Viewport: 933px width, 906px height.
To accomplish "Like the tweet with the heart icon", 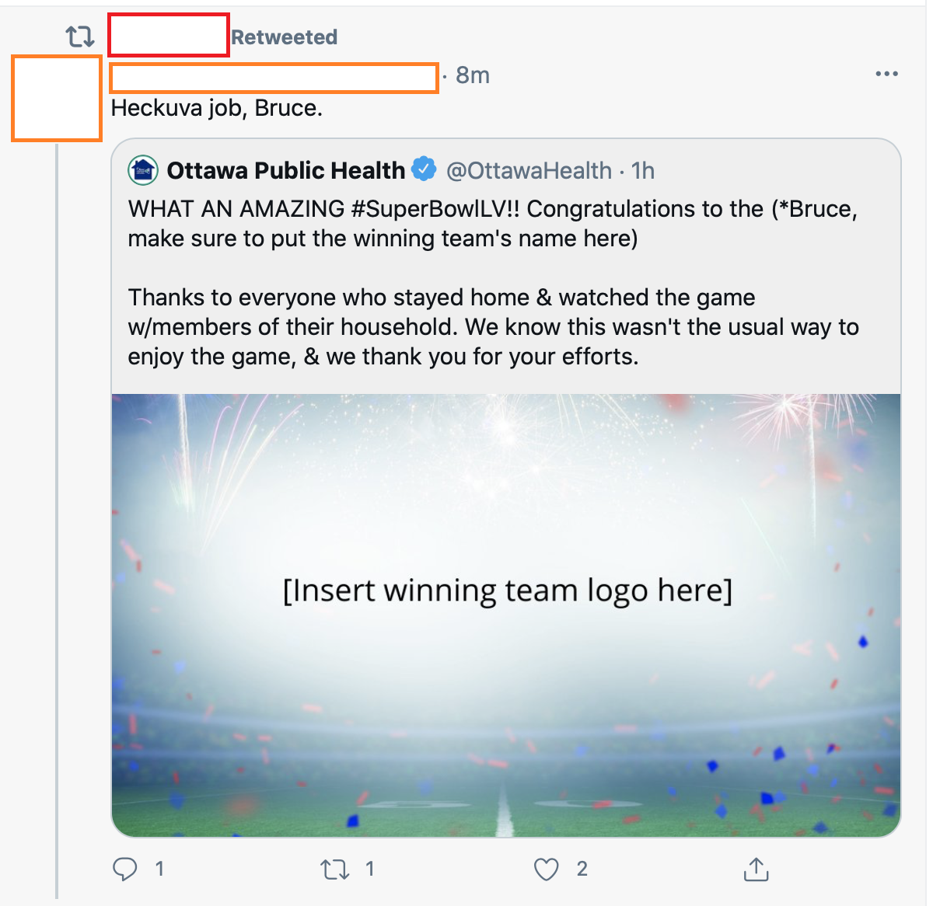I will [546, 869].
